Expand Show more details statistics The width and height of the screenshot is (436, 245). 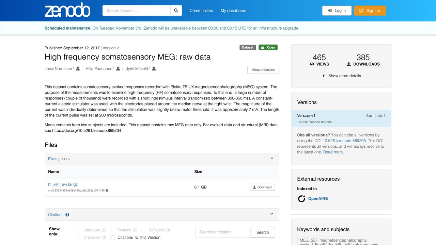coord(342,76)
